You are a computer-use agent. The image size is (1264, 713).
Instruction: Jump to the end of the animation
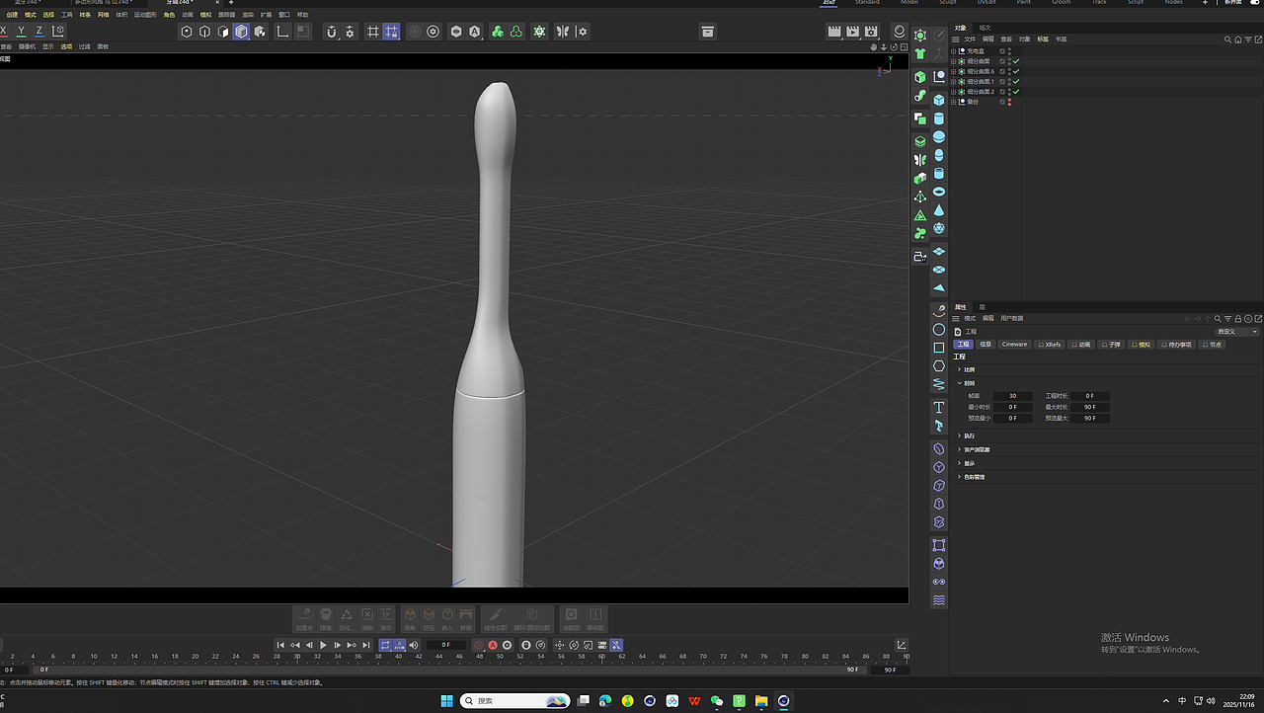point(366,645)
